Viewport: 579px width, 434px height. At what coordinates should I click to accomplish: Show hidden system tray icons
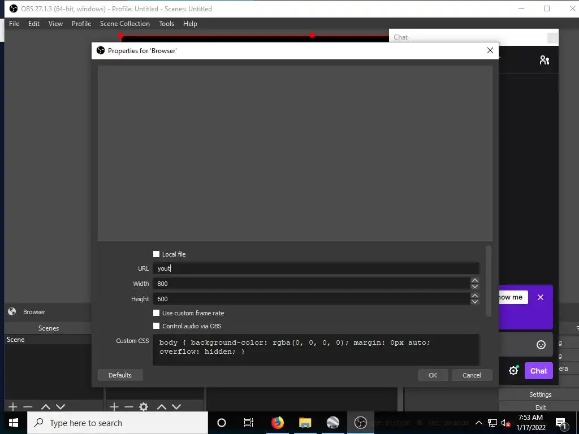(478, 423)
